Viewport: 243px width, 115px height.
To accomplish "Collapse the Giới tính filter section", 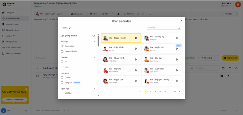I will tap(94, 57).
